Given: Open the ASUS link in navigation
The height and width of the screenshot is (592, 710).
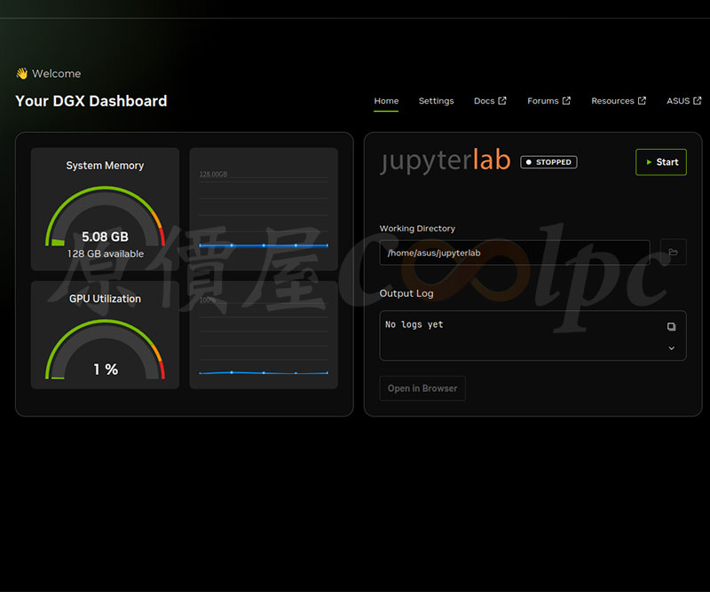Looking at the screenshot, I should pyautogui.click(x=678, y=101).
